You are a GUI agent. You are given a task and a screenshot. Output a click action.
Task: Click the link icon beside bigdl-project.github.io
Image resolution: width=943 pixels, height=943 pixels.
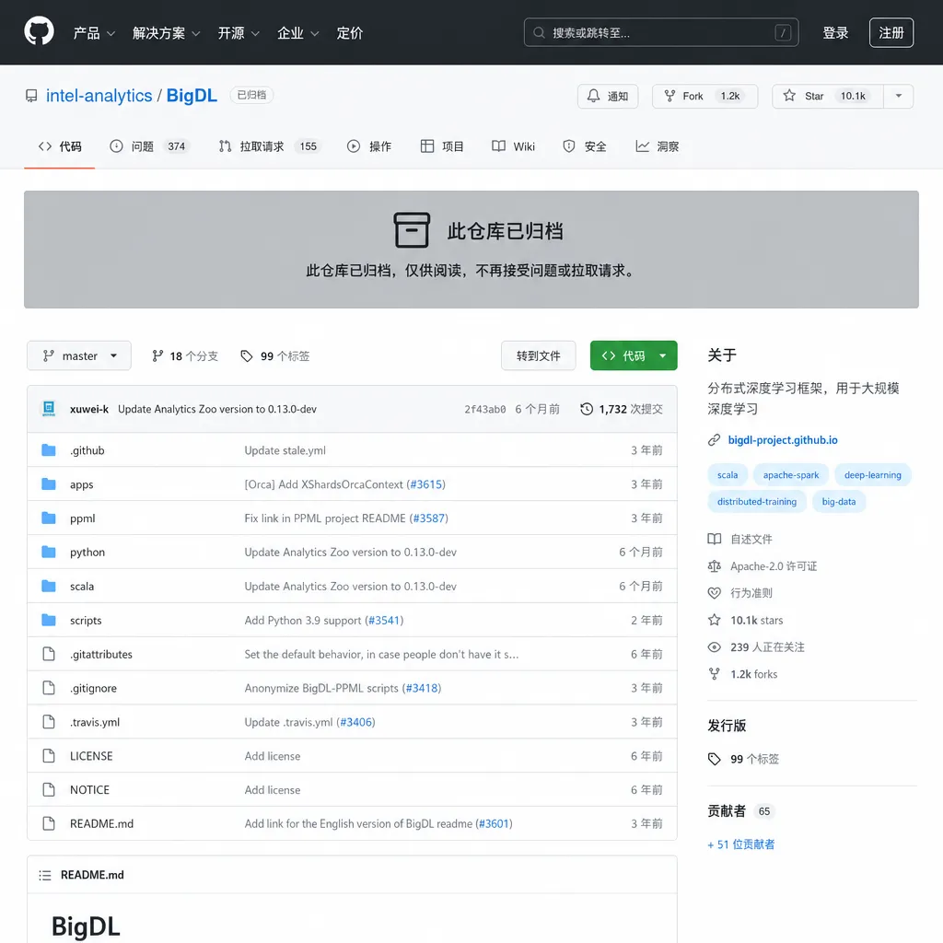pos(714,440)
